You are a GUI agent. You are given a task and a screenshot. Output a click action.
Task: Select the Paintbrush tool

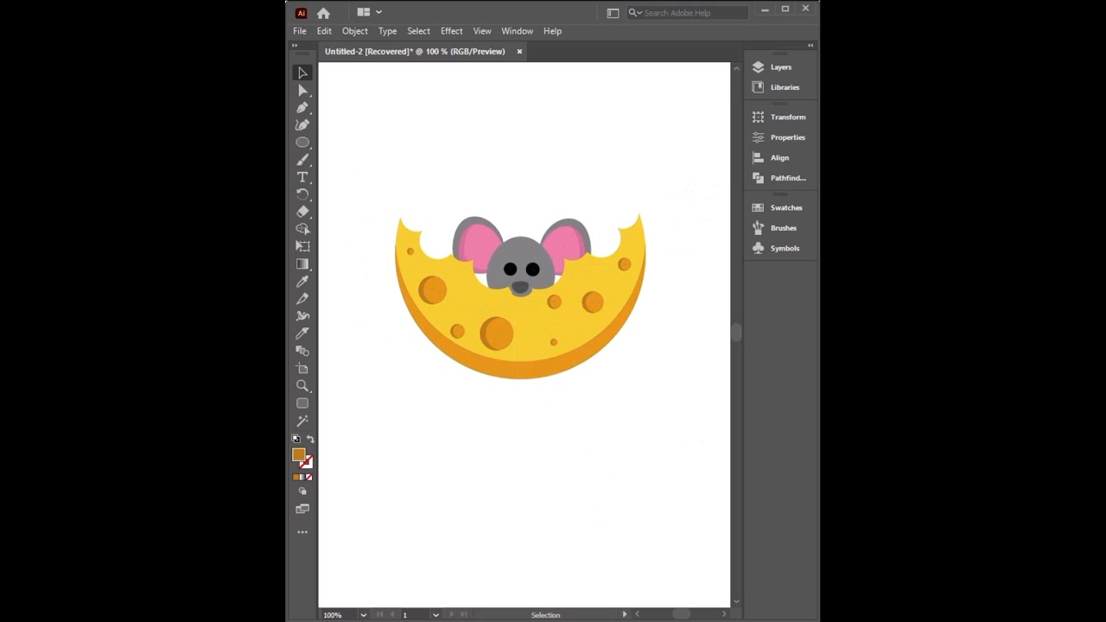tap(302, 160)
